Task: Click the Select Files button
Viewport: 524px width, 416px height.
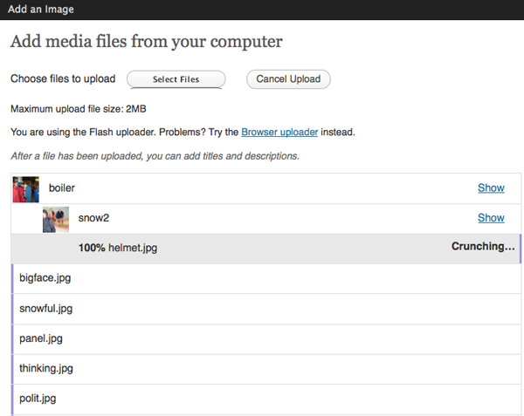Action: pos(176,79)
